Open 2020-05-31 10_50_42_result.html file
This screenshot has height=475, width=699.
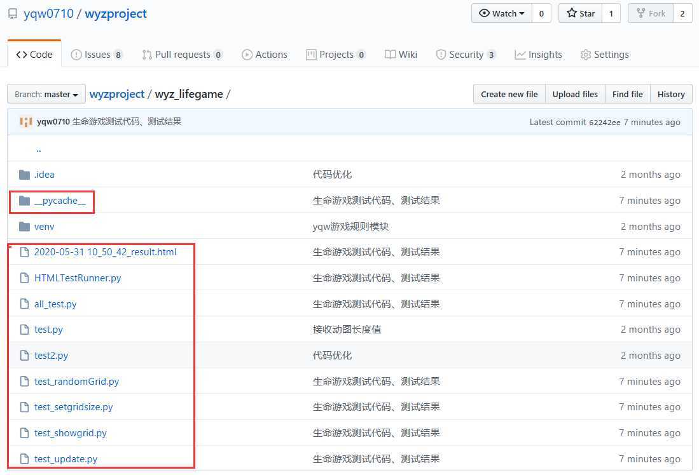click(105, 252)
